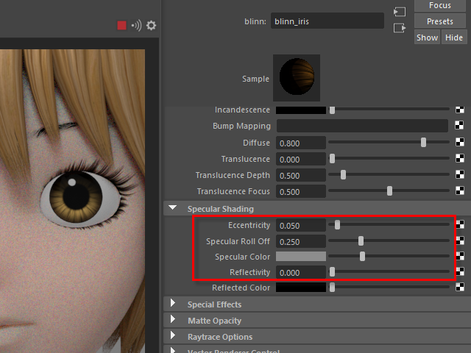The height and width of the screenshot is (353, 471).
Task: Click the go to input connection icon
Action: [400, 13]
